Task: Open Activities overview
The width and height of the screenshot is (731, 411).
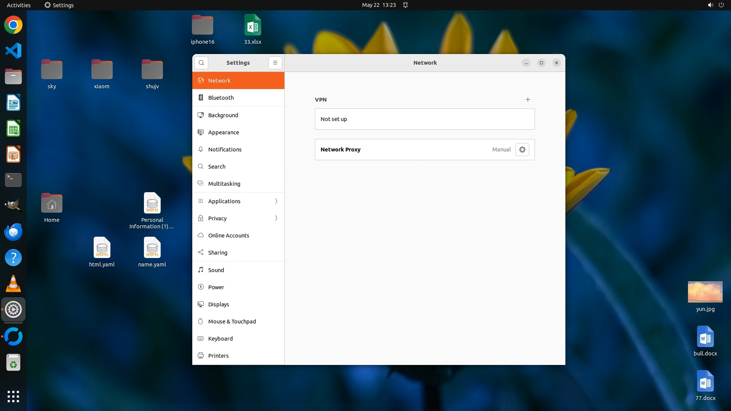Action: pyautogui.click(x=19, y=5)
